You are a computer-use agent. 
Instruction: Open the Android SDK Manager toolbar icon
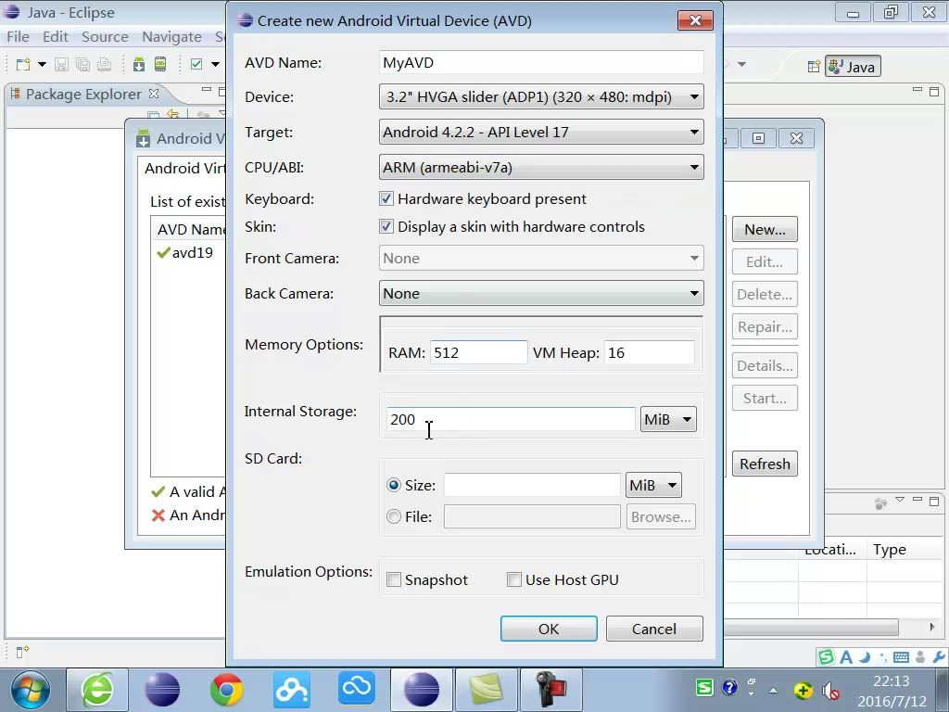click(x=139, y=64)
